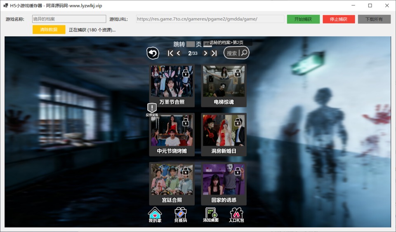Click the yellow 清除数据 button
This screenshot has width=396, height=232.
pyautogui.click(x=49, y=30)
